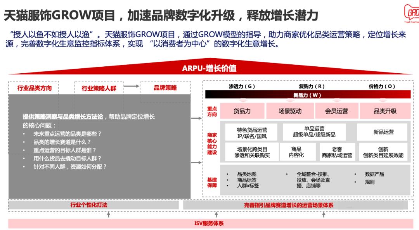419x230 pixels.
Task: Click the 商家核心能力建设 row label
Action: point(212,144)
